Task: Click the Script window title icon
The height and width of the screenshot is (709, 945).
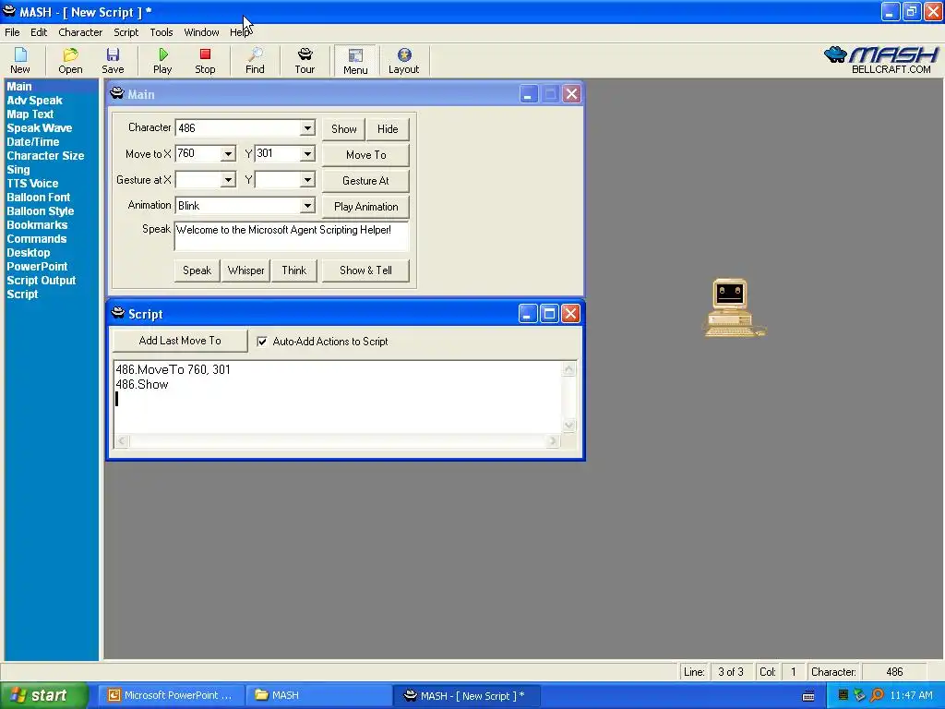Action: pyautogui.click(x=118, y=313)
